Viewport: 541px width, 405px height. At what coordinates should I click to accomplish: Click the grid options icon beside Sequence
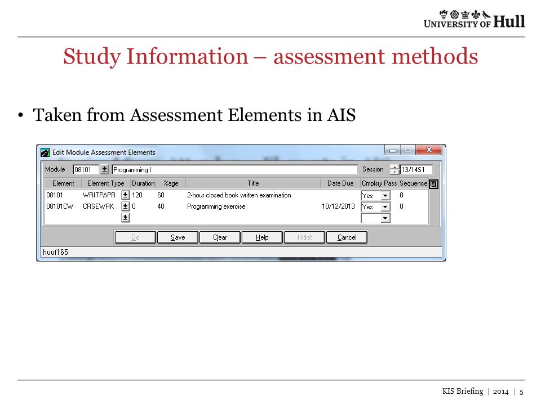(433, 184)
